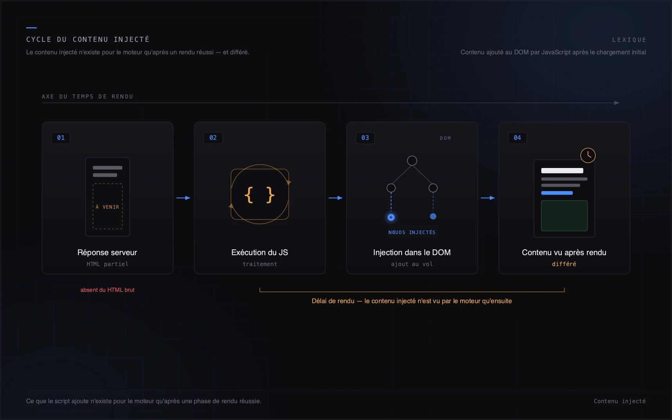Select the 04 step badge

517,138
